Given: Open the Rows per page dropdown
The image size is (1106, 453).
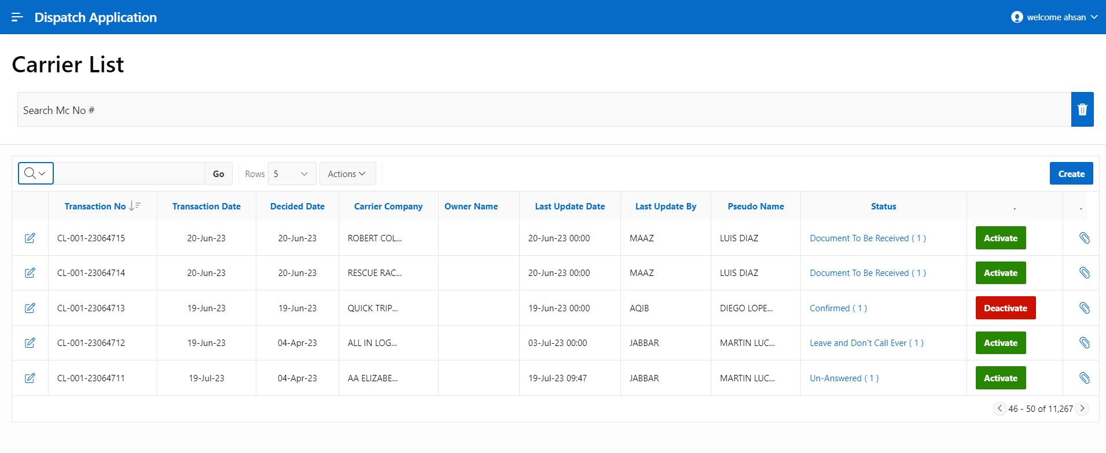Looking at the screenshot, I should click(292, 174).
